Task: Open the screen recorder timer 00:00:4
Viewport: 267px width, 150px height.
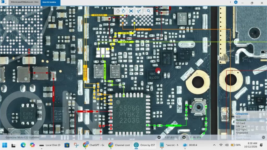Action: tap(190, 145)
